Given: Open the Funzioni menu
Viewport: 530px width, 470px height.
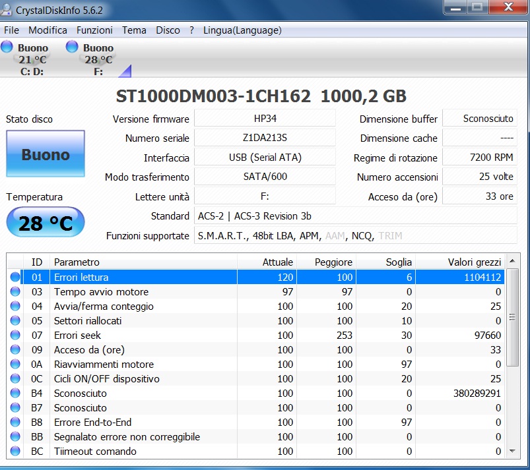Looking at the screenshot, I should pyautogui.click(x=94, y=30).
